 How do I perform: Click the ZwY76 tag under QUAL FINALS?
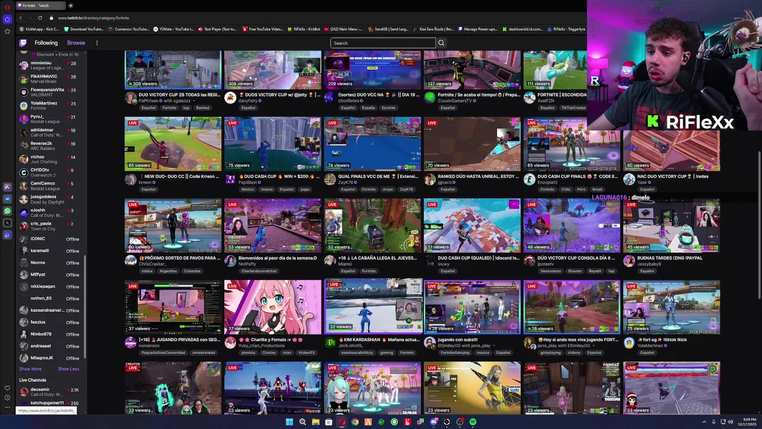[406, 189]
